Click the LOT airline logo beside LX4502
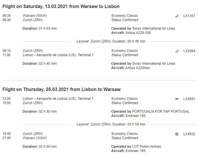The width and height of the screenshot is (199, 156). pos(177,134)
